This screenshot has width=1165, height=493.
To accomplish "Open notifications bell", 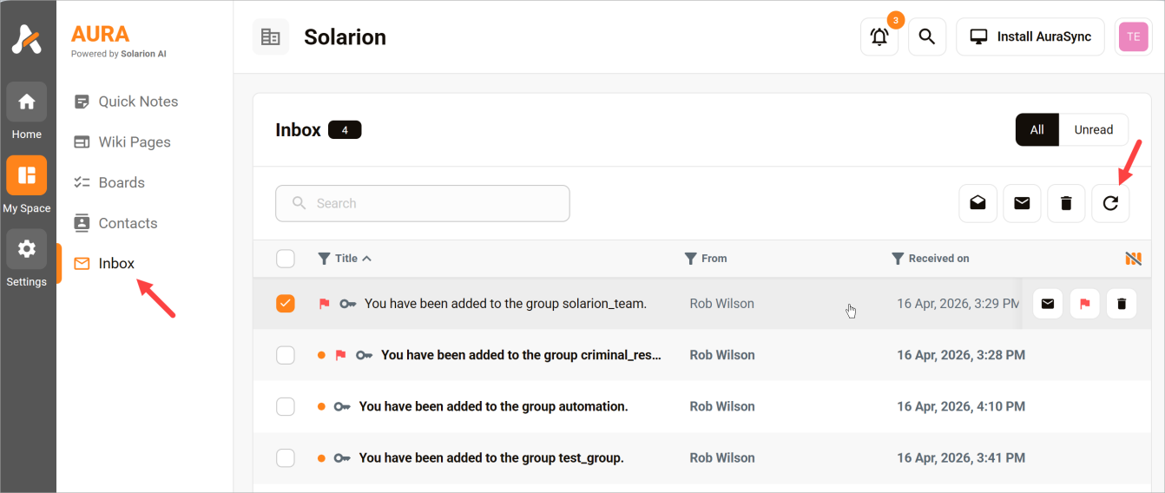I will [x=879, y=37].
